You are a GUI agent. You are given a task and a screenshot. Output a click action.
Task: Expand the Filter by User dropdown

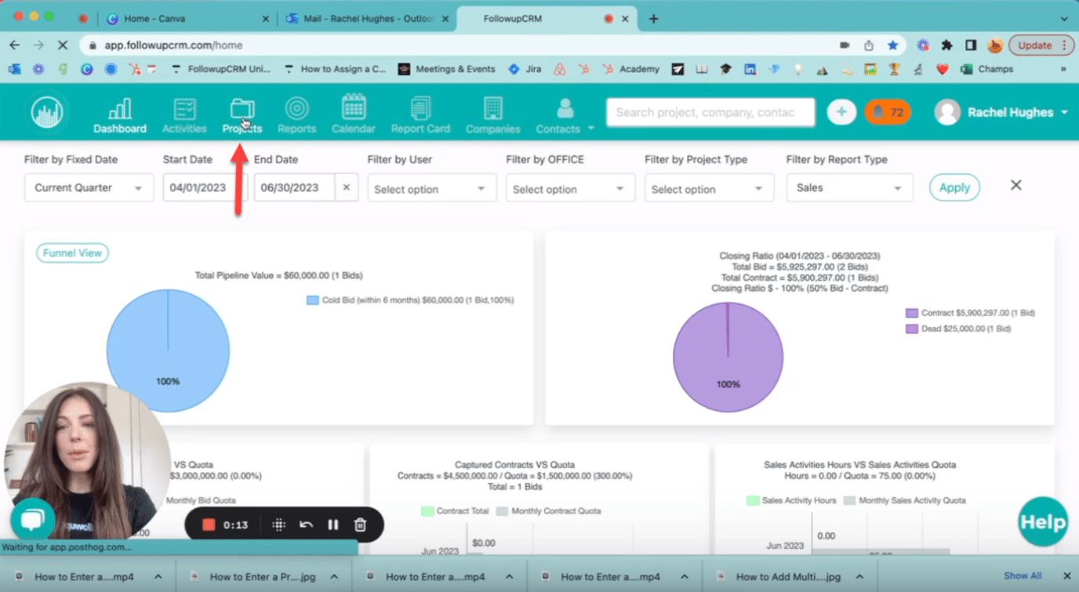[x=431, y=189]
